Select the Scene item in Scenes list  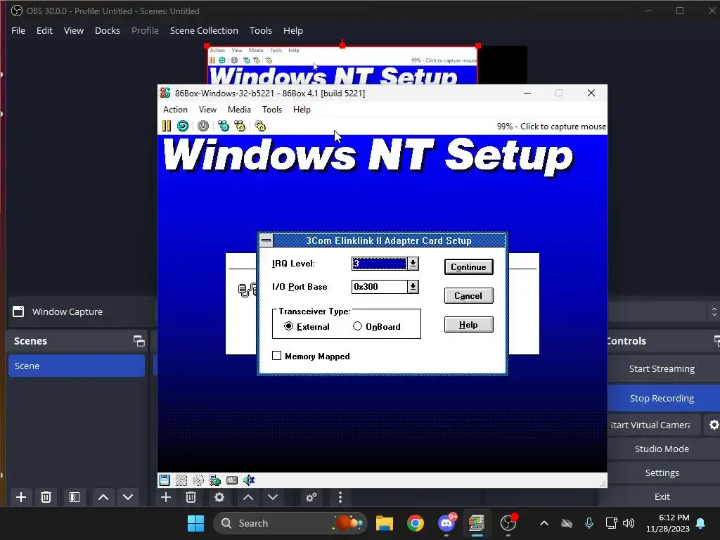click(x=77, y=366)
